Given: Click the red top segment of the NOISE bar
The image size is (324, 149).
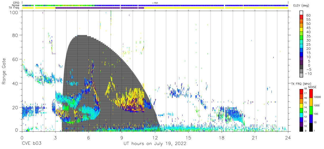Looking at the screenshot, I should [x=311, y=94].
